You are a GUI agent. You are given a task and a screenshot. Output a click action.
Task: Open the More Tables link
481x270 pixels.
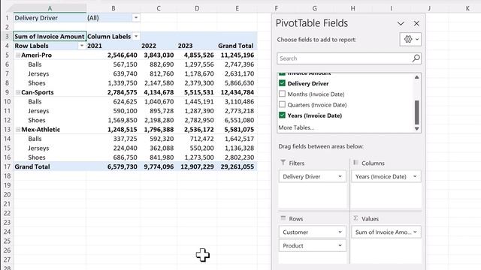tap(296, 127)
